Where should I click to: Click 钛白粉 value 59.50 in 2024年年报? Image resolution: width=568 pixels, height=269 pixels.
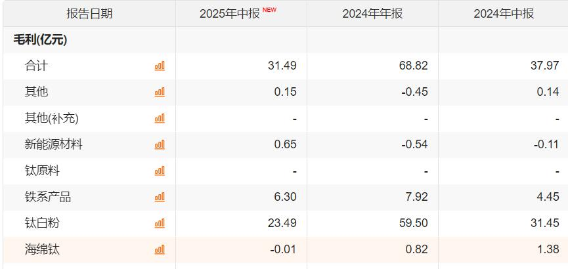[414, 223]
